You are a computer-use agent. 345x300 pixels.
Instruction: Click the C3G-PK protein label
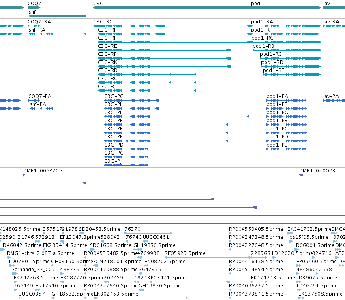point(114,137)
